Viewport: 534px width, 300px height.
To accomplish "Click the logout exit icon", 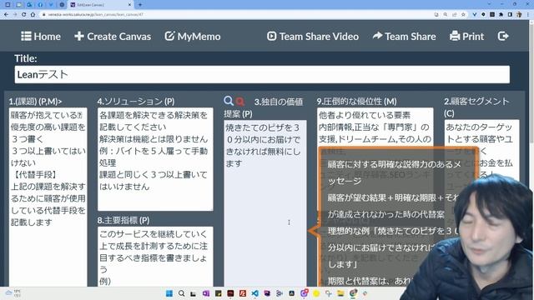I will point(503,36).
